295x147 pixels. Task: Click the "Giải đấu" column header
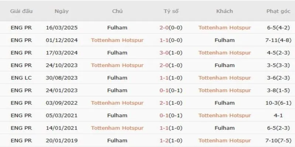[x=22, y=11]
